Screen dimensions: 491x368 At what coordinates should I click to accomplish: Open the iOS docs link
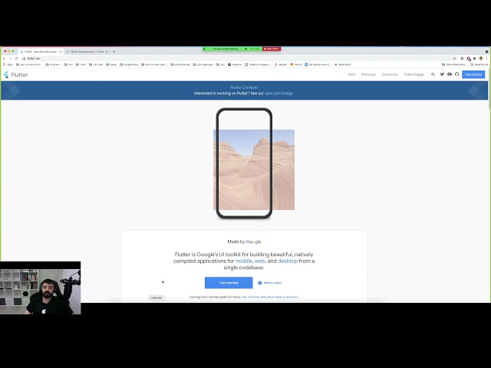[x=244, y=297]
